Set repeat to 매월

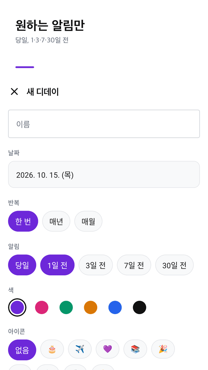88,221
